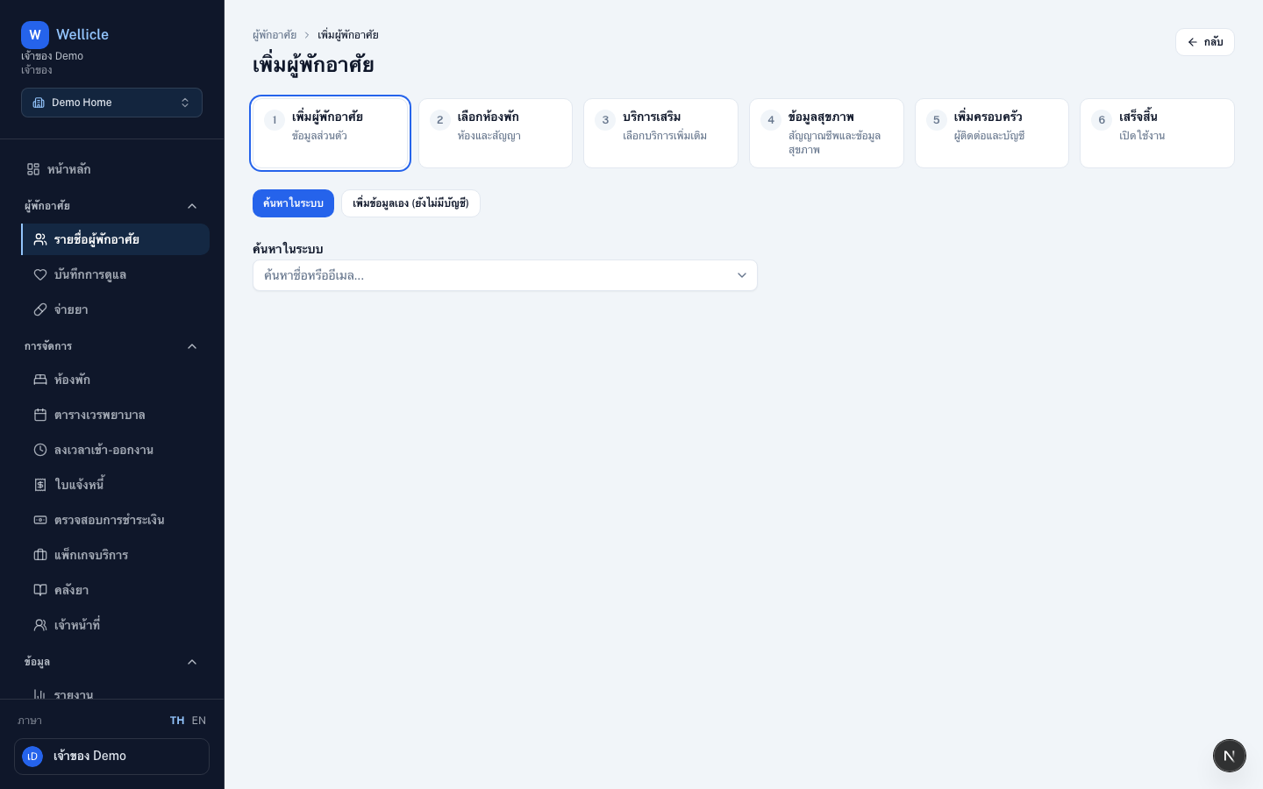Open the ลงเวลาเข้า-ออกงาน sidebar link
This screenshot has height=789, width=1263.
(x=115, y=450)
